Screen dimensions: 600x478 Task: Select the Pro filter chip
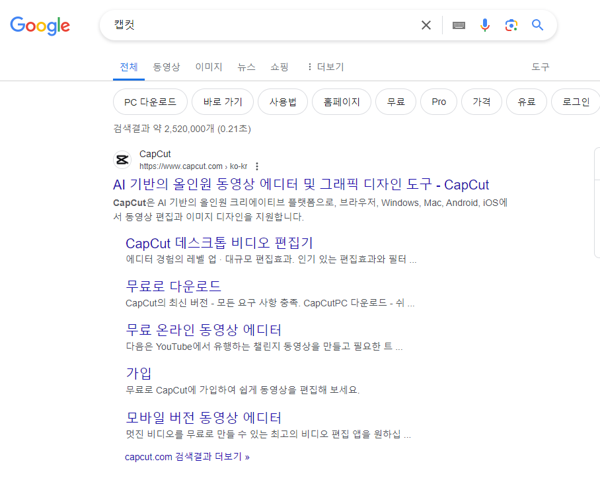[x=439, y=102]
